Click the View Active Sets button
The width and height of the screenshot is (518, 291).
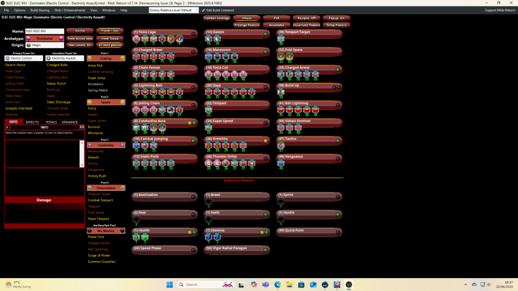pyautogui.click(x=80, y=38)
